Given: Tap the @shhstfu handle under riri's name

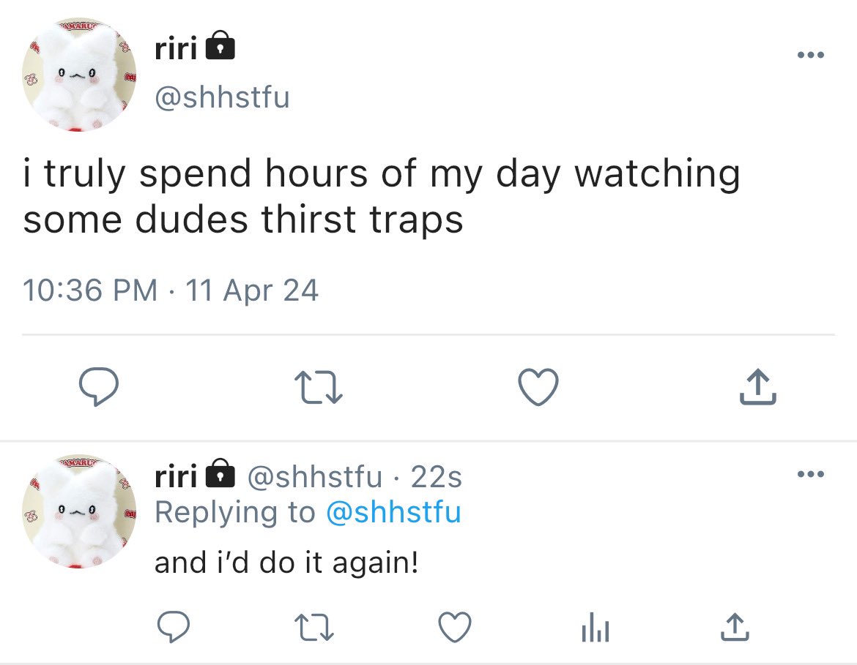Looking at the screenshot, I should [x=222, y=97].
